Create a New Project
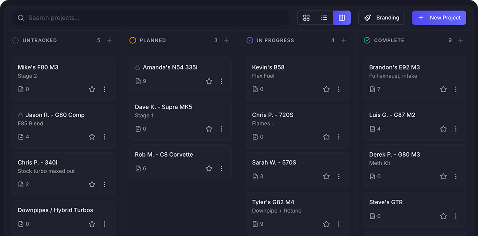 click(439, 18)
